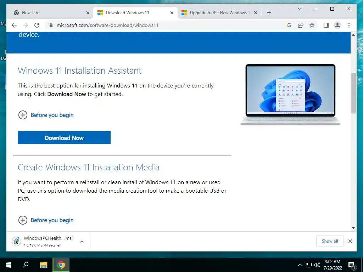Open the Windows Start menu
The width and height of the screenshot is (363, 272).
click(9, 265)
